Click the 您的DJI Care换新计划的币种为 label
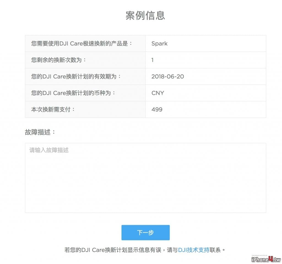This screenshot has width=282, height=264. pyautogui.click(x=73, y=93)
